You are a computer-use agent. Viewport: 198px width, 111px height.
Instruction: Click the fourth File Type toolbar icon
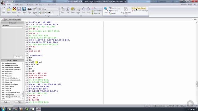pos(49,13)
